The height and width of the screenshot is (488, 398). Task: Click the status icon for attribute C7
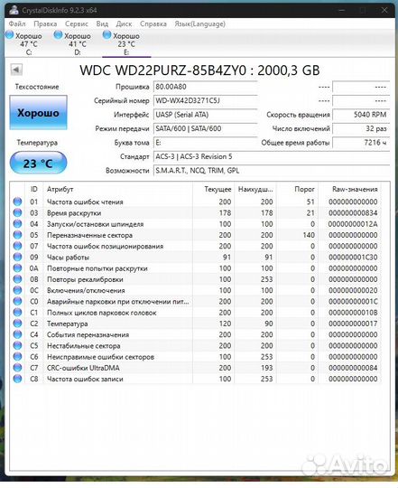(x=17, y=368)
